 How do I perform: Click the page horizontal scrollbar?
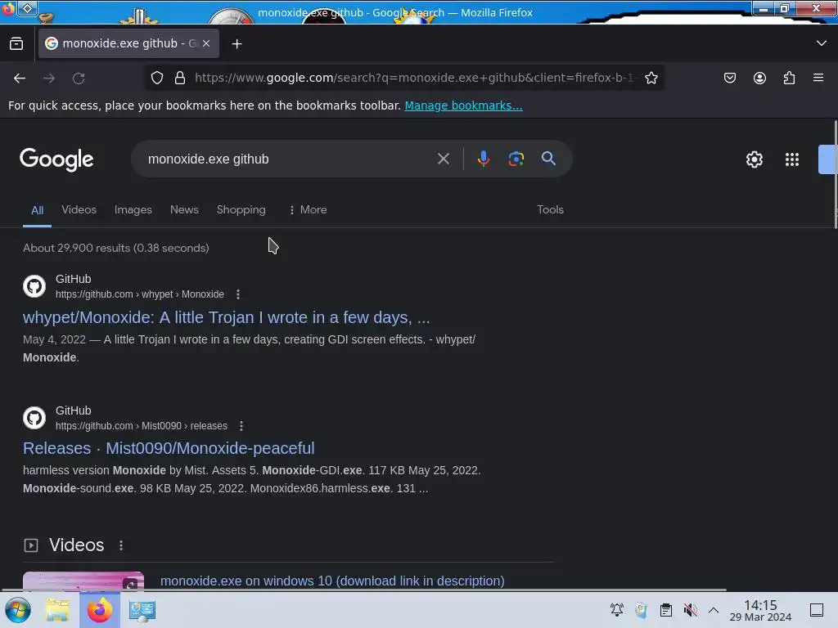[363, 590]
